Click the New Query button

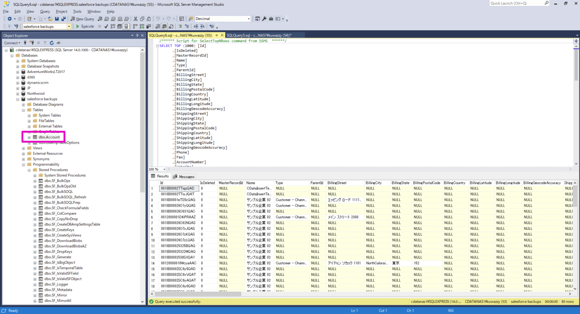pos(82,19)
